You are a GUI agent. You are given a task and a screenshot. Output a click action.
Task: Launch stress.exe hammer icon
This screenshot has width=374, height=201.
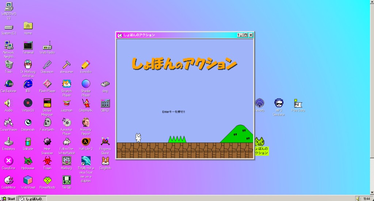[x=66, y=64]
